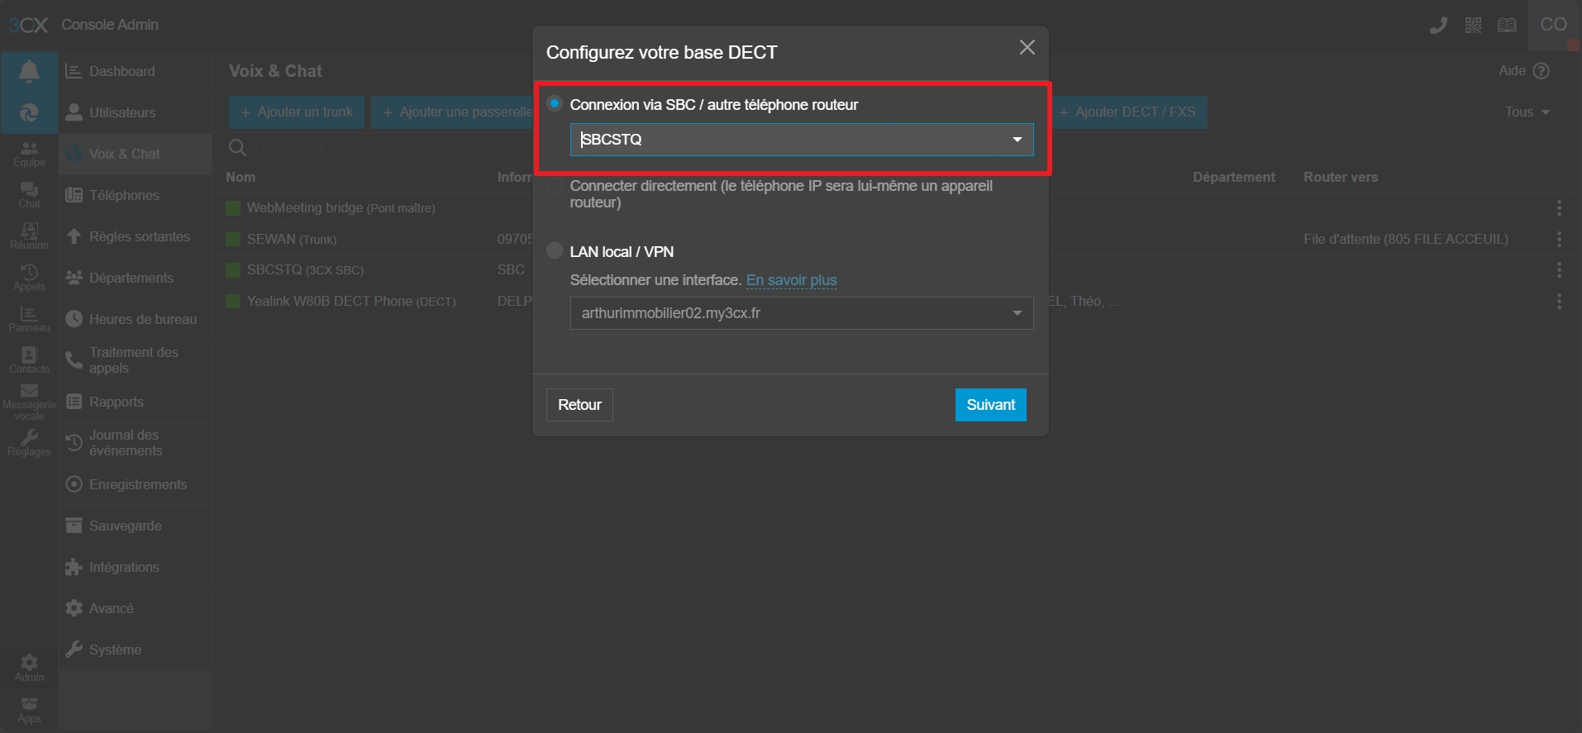This screenshot has height=733, width=1582.
Task: Select the WebMeeting bridge row name
Action: [341, 208]
